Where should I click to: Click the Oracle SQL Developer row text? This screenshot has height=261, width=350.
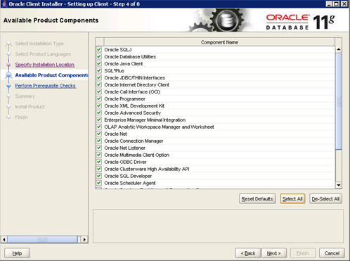[x=128, y=176]
